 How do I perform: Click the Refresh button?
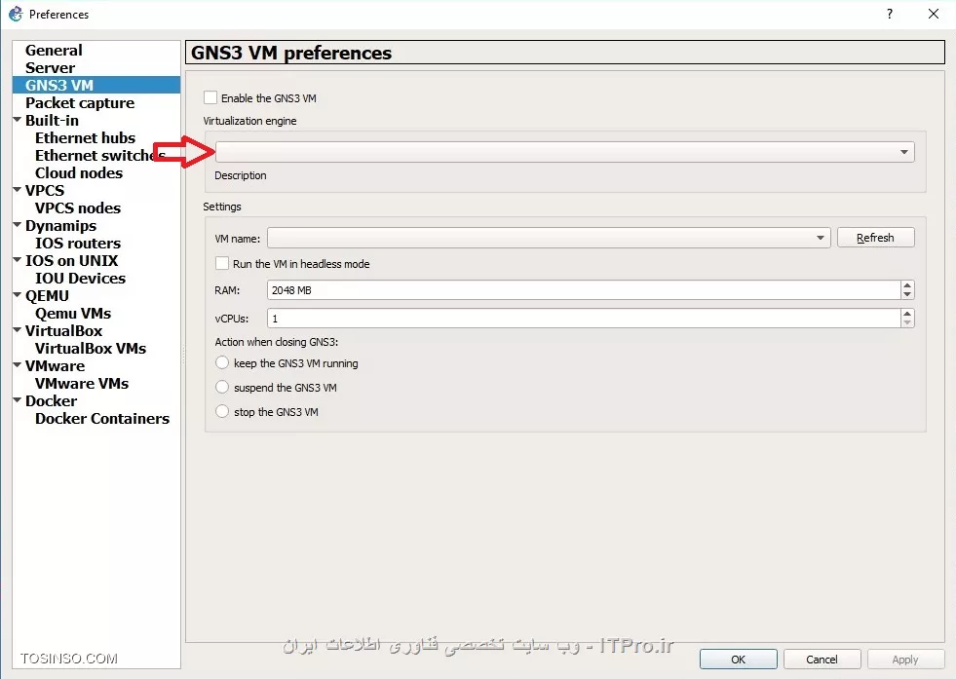tap(875, 238)
